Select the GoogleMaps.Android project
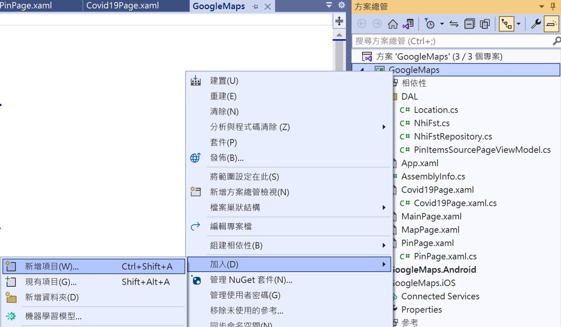 pos(434,269)
